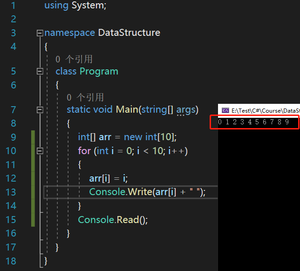Click 'Console' on the Read line

(x=96, y=220)
